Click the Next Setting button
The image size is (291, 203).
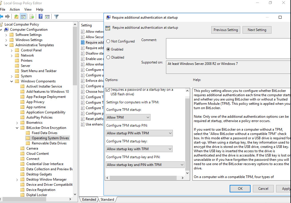point(257,30)
